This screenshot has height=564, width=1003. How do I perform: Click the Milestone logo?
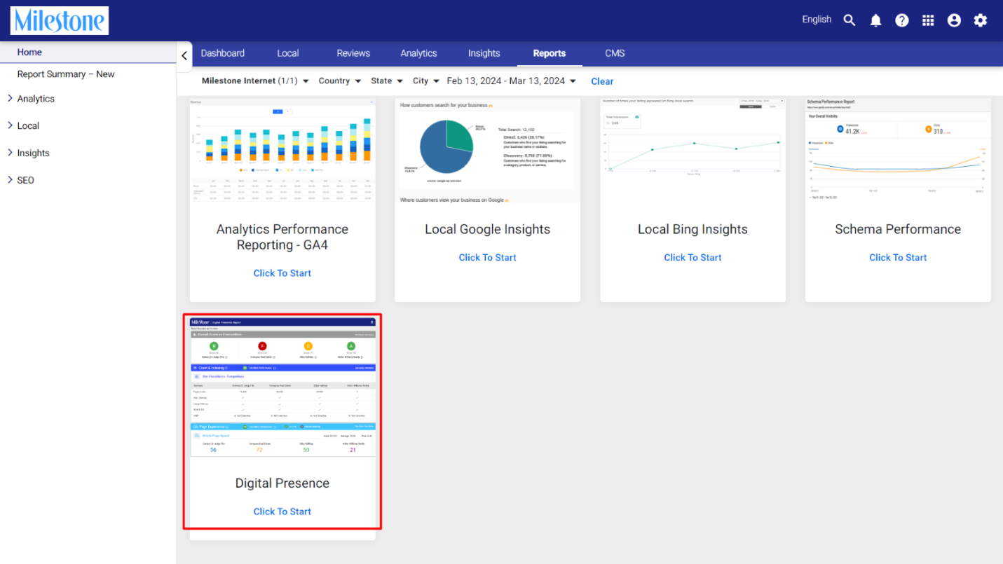(x=60, y=20)
